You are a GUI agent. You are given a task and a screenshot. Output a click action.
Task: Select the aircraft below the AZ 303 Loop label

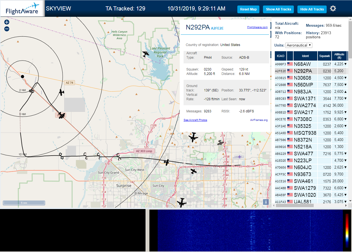[166, 162]
